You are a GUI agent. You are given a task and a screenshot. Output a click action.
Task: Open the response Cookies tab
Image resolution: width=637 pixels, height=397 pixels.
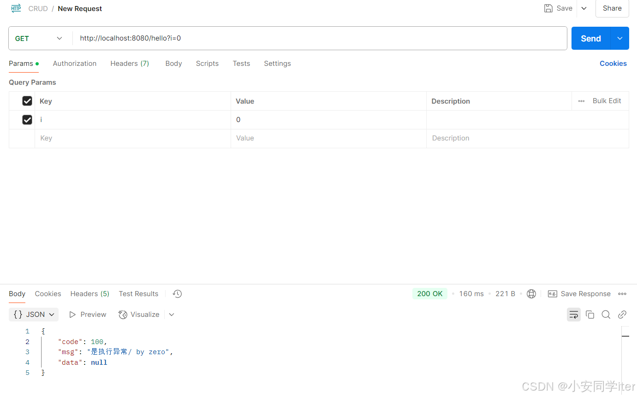(x=48, y=294)
